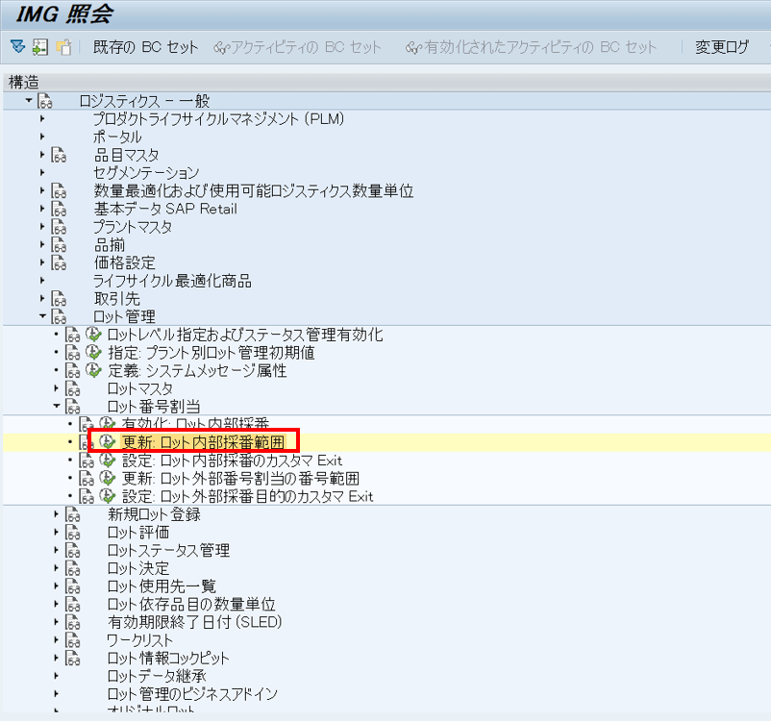Screen dimensions: 771x723
Task: Open the 変更ログ button
Action: click(722, 47)
